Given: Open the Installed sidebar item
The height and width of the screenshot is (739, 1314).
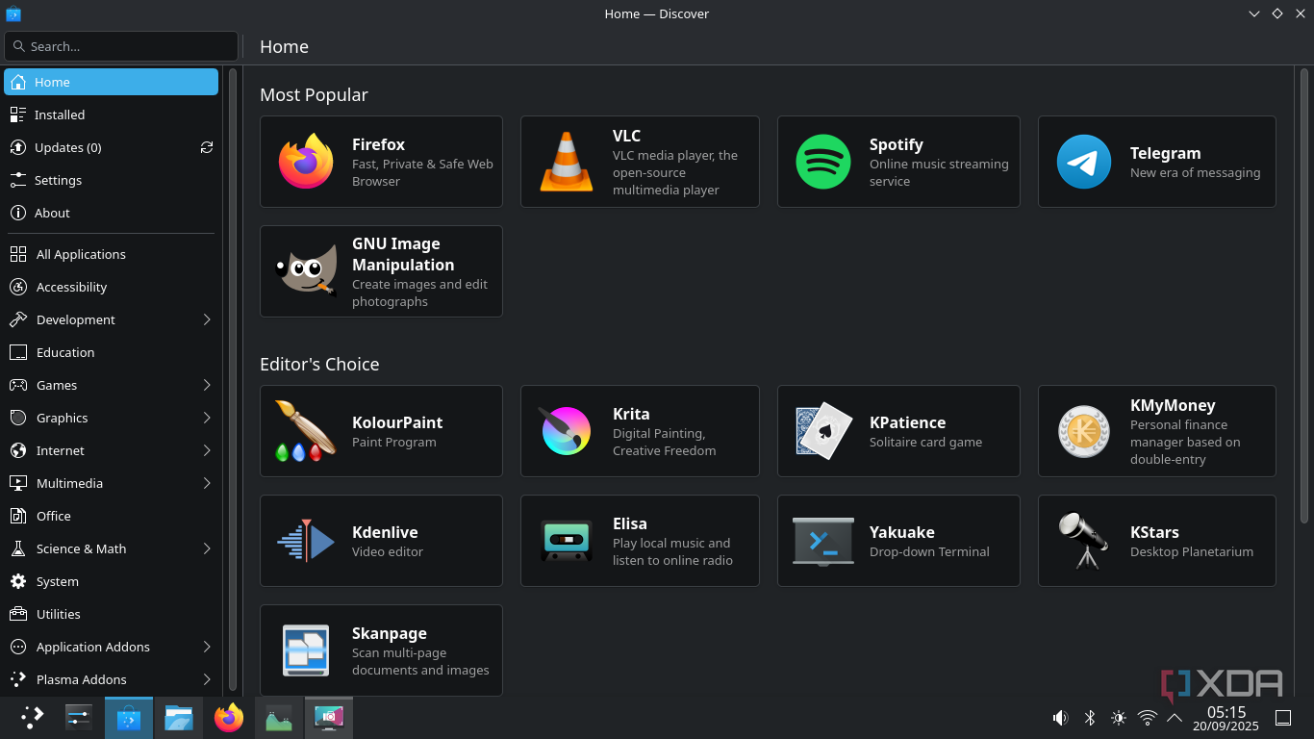Looking at the screenshot, I should point(60,115).
